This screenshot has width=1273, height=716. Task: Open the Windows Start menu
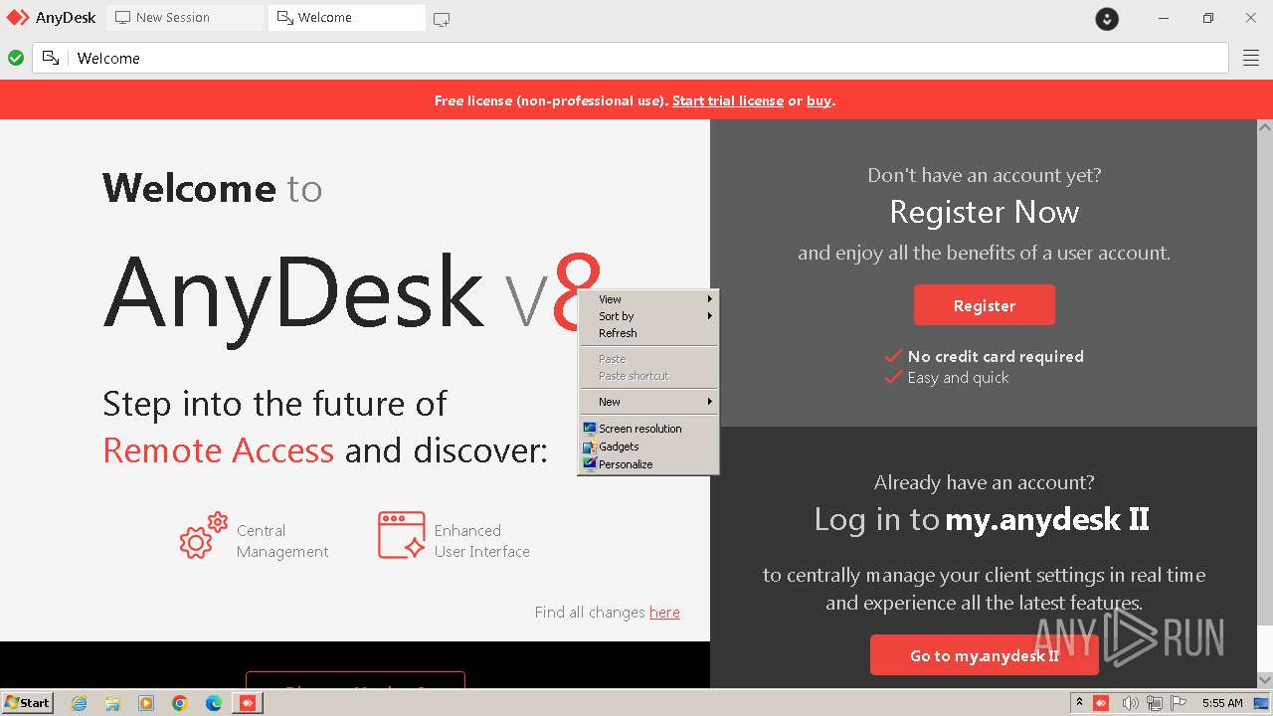(x=28, y=703)
